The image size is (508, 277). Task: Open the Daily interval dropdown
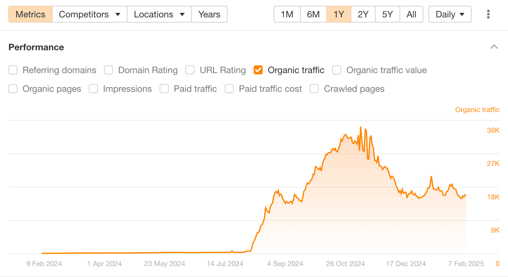[450, 14]
